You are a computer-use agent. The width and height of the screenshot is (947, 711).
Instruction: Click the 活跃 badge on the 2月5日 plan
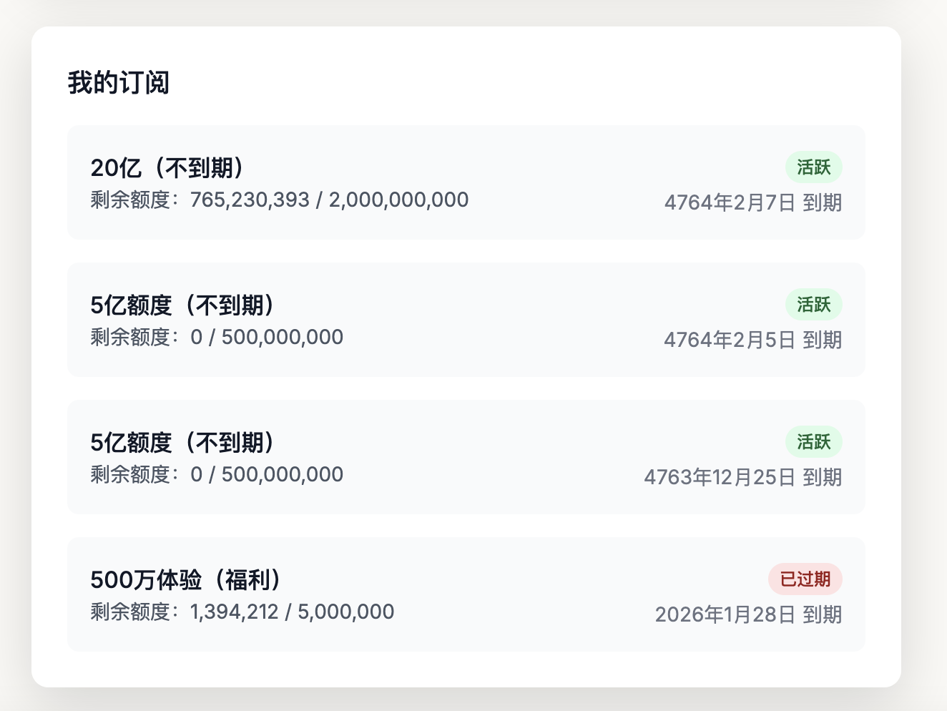click(814, 305)
